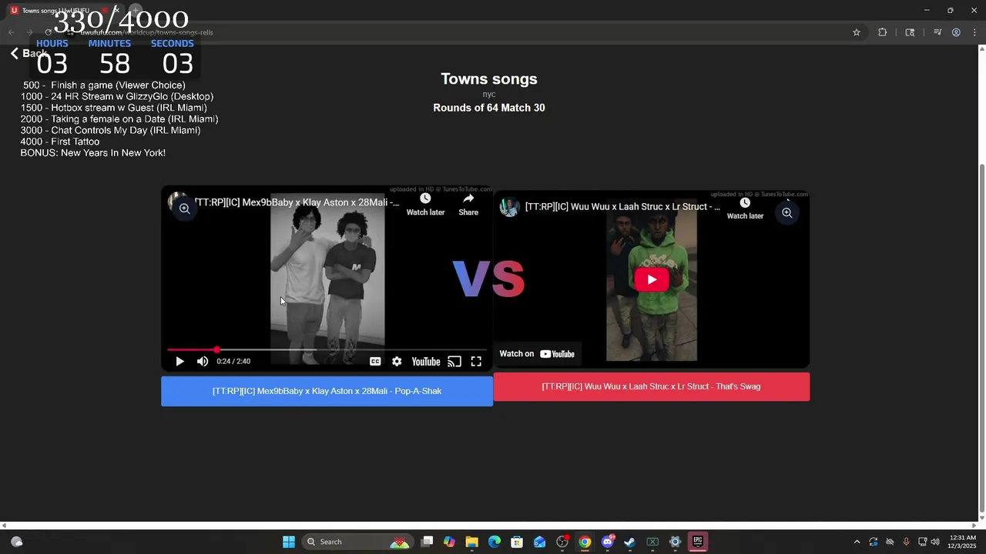Viewport: 986px width, 554px height.
Task: Play the left Pop-A-Shak video
Action: 179,362
